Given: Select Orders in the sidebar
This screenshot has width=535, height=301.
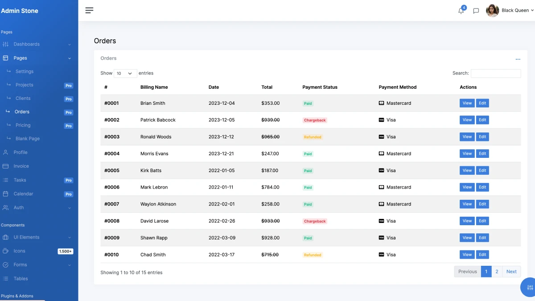Looking at the screenshot, I should point(22,111).
